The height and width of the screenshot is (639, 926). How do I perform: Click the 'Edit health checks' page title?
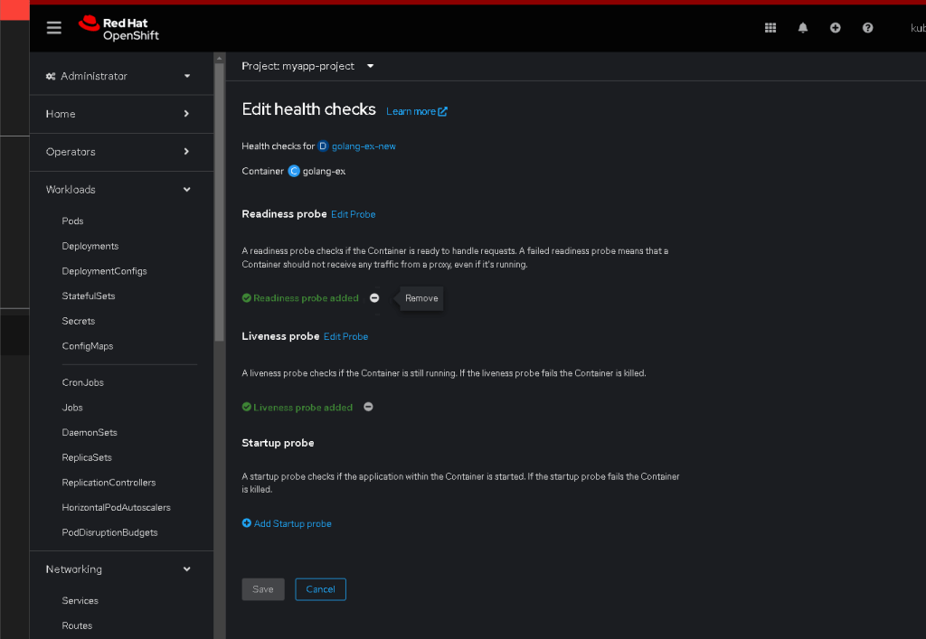click(x=309, y=109)
